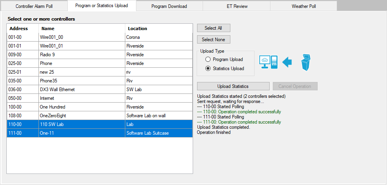Click the computer and cloud icon

point(268,62)
